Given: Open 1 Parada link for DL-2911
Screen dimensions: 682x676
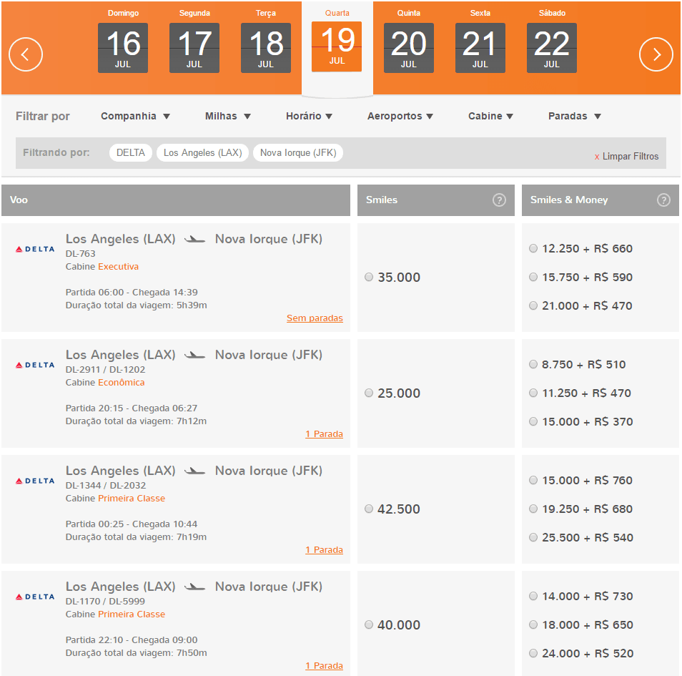Looking at the screenshot, I should pyautogui.click(x=324, y=434).
